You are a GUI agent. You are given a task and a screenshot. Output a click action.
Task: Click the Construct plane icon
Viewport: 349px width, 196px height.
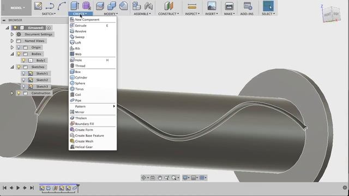(169, 6)
